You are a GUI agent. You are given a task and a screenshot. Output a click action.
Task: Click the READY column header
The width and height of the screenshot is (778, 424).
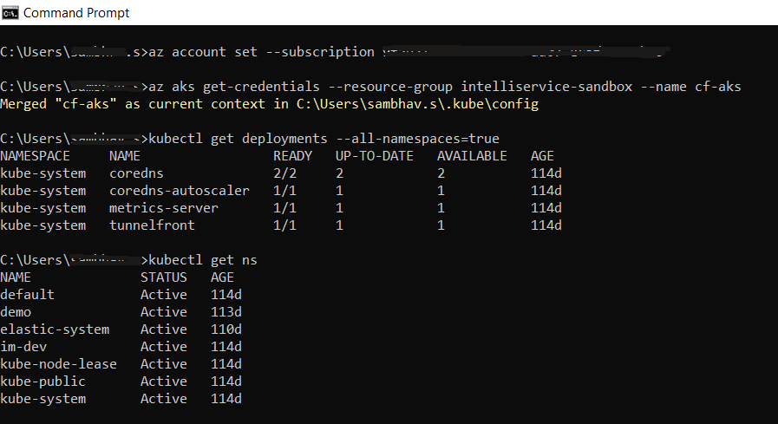point(293,156)
